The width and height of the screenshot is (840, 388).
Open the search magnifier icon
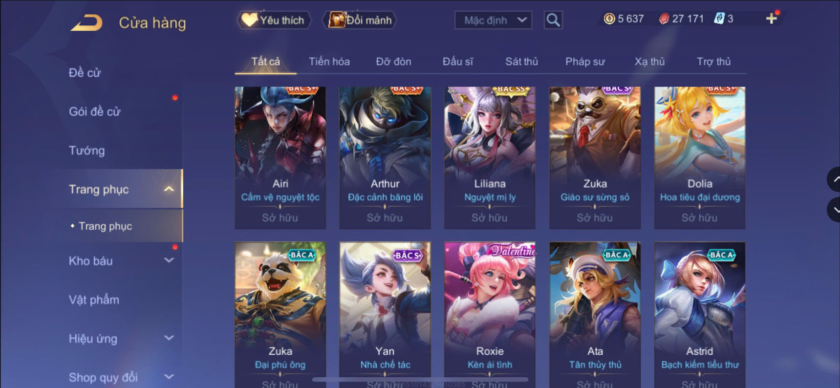click(553, 20)
